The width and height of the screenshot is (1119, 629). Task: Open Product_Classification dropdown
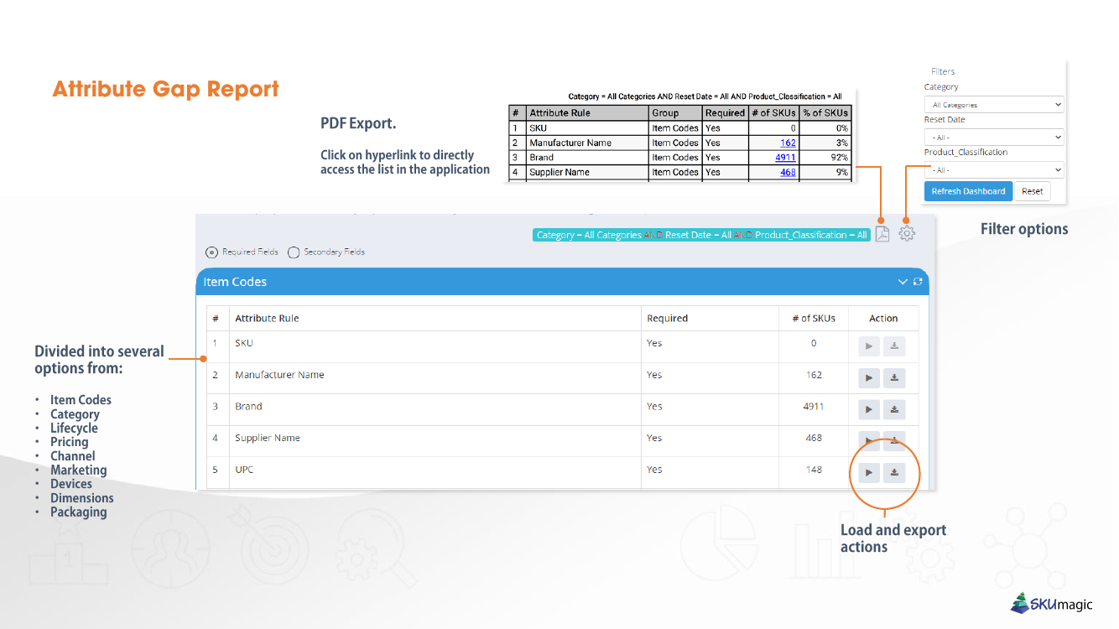tap(994, 169)
